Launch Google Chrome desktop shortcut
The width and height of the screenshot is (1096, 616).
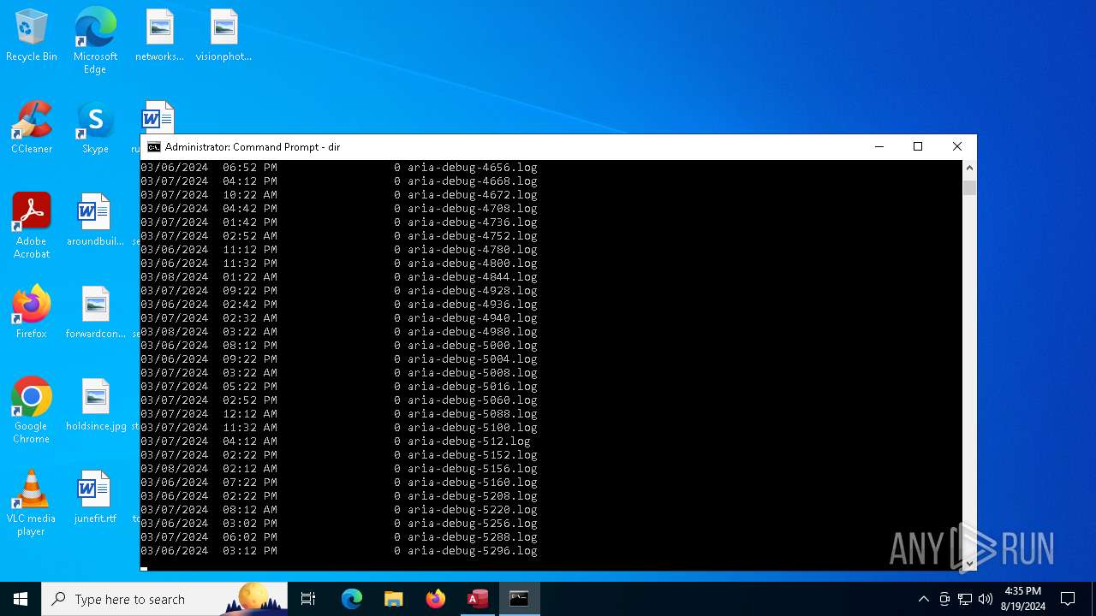pyautogui.click(x=32, y=411)
